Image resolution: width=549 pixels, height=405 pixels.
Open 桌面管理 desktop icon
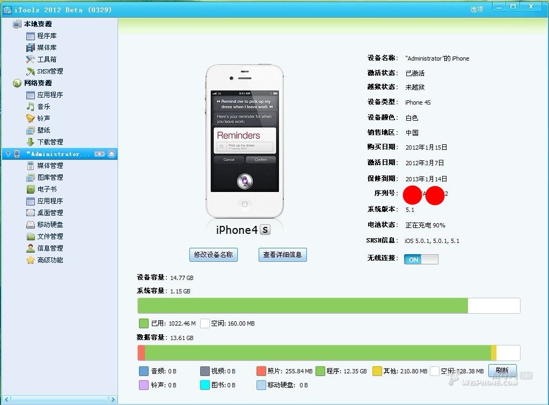coord(31,213)
